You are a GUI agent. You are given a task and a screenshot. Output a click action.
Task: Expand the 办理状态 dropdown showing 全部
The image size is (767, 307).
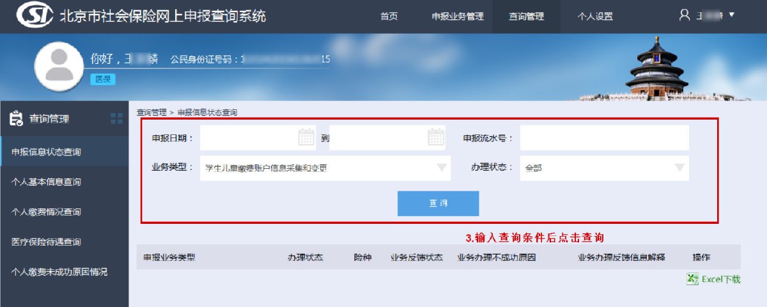[605, 168]
